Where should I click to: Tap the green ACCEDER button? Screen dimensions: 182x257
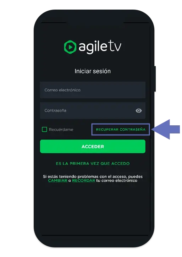[93, 146]
